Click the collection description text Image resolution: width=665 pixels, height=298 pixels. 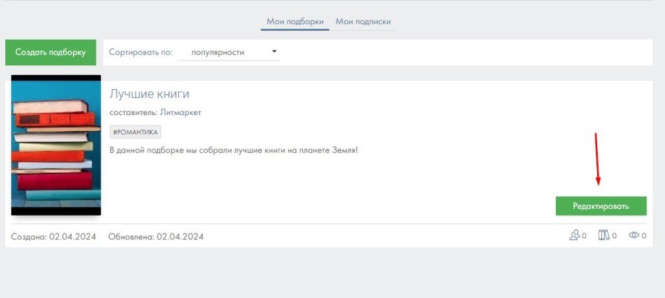point(233,150)
